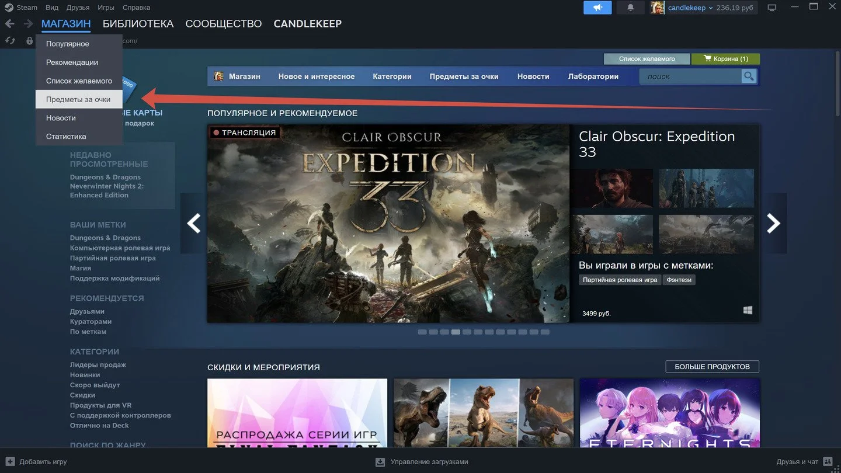
Task: Select the first carousel page dot
Action: 422,332
